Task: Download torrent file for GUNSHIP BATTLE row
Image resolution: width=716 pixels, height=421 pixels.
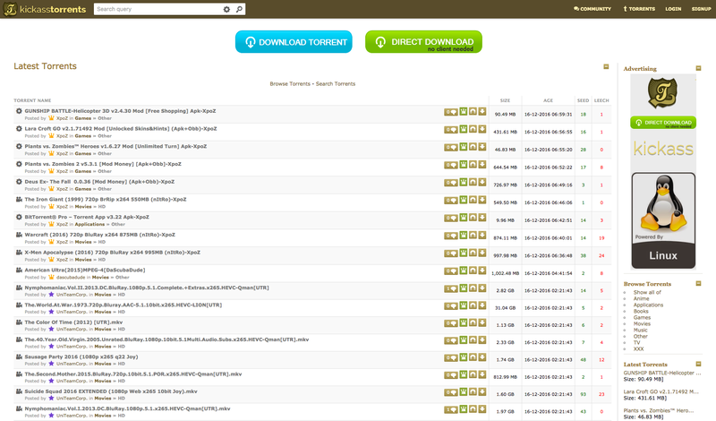Action: 482,112
